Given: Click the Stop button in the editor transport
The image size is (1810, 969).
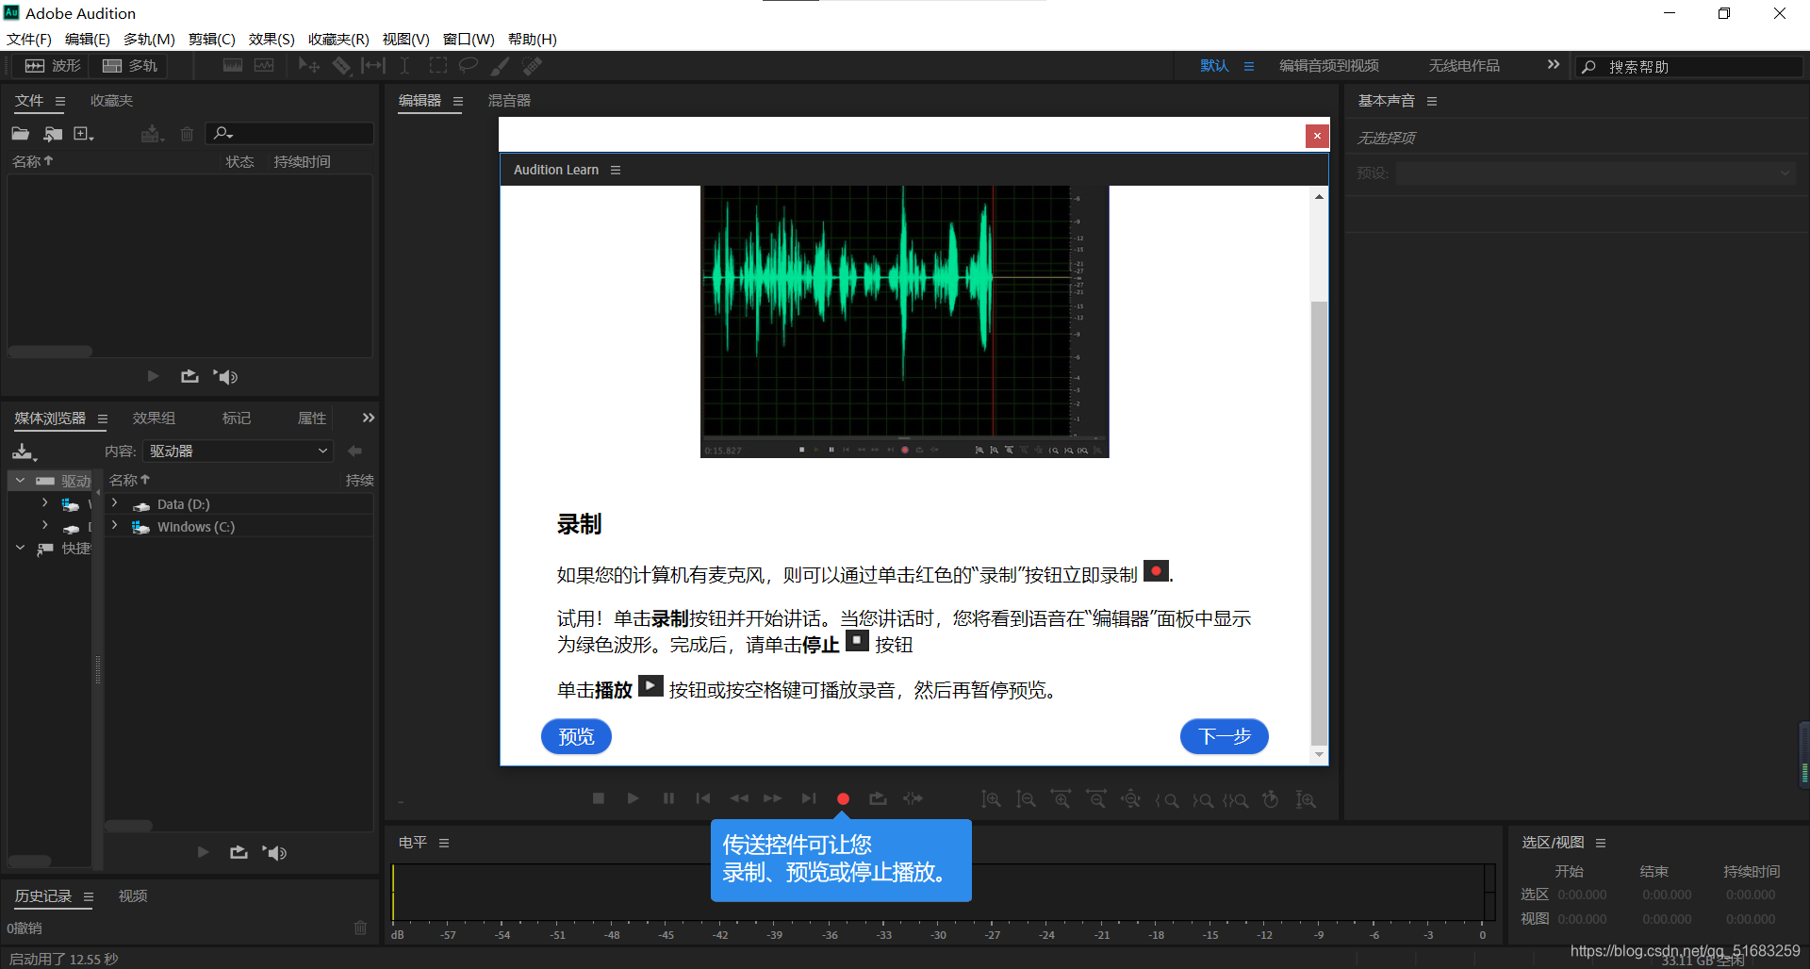Looking at the screenshot, I should click(x=598, y=798).
